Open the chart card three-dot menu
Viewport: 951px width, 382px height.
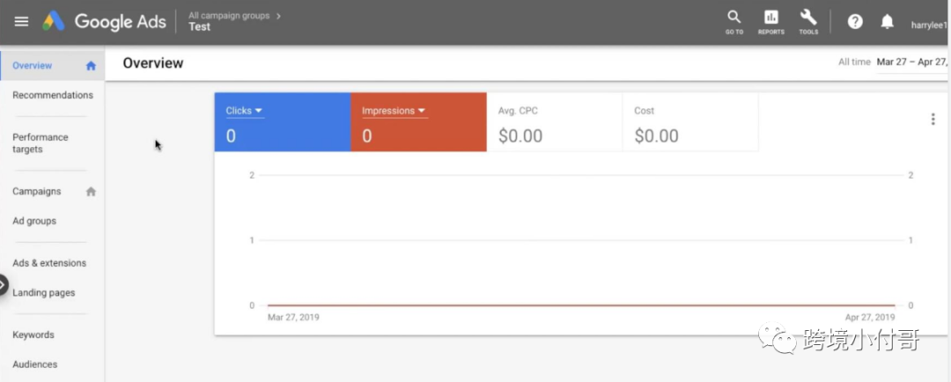(x=933, y=119)
